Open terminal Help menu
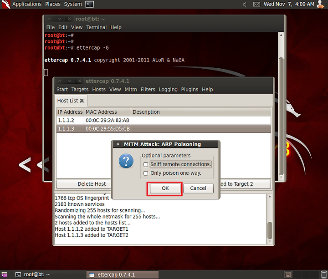The width and height of the screenshot is (328, 279). pos(116,27)
